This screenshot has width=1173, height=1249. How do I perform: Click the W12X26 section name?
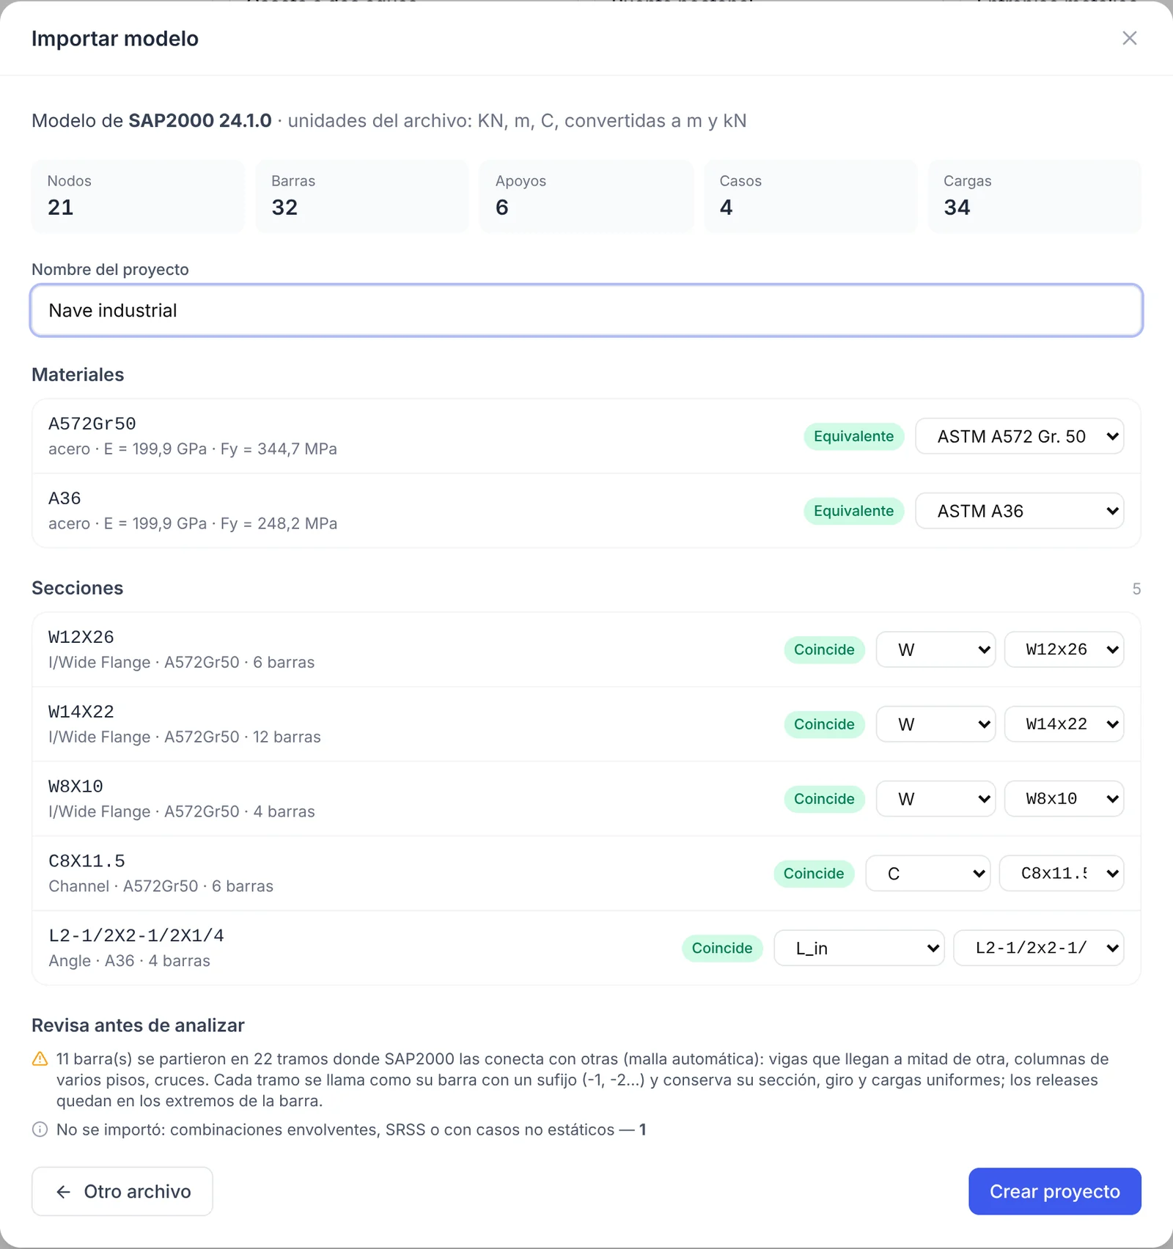[x=81, y=637]
